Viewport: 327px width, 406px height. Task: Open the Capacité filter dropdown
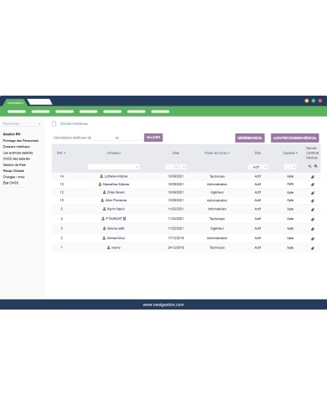290,167
